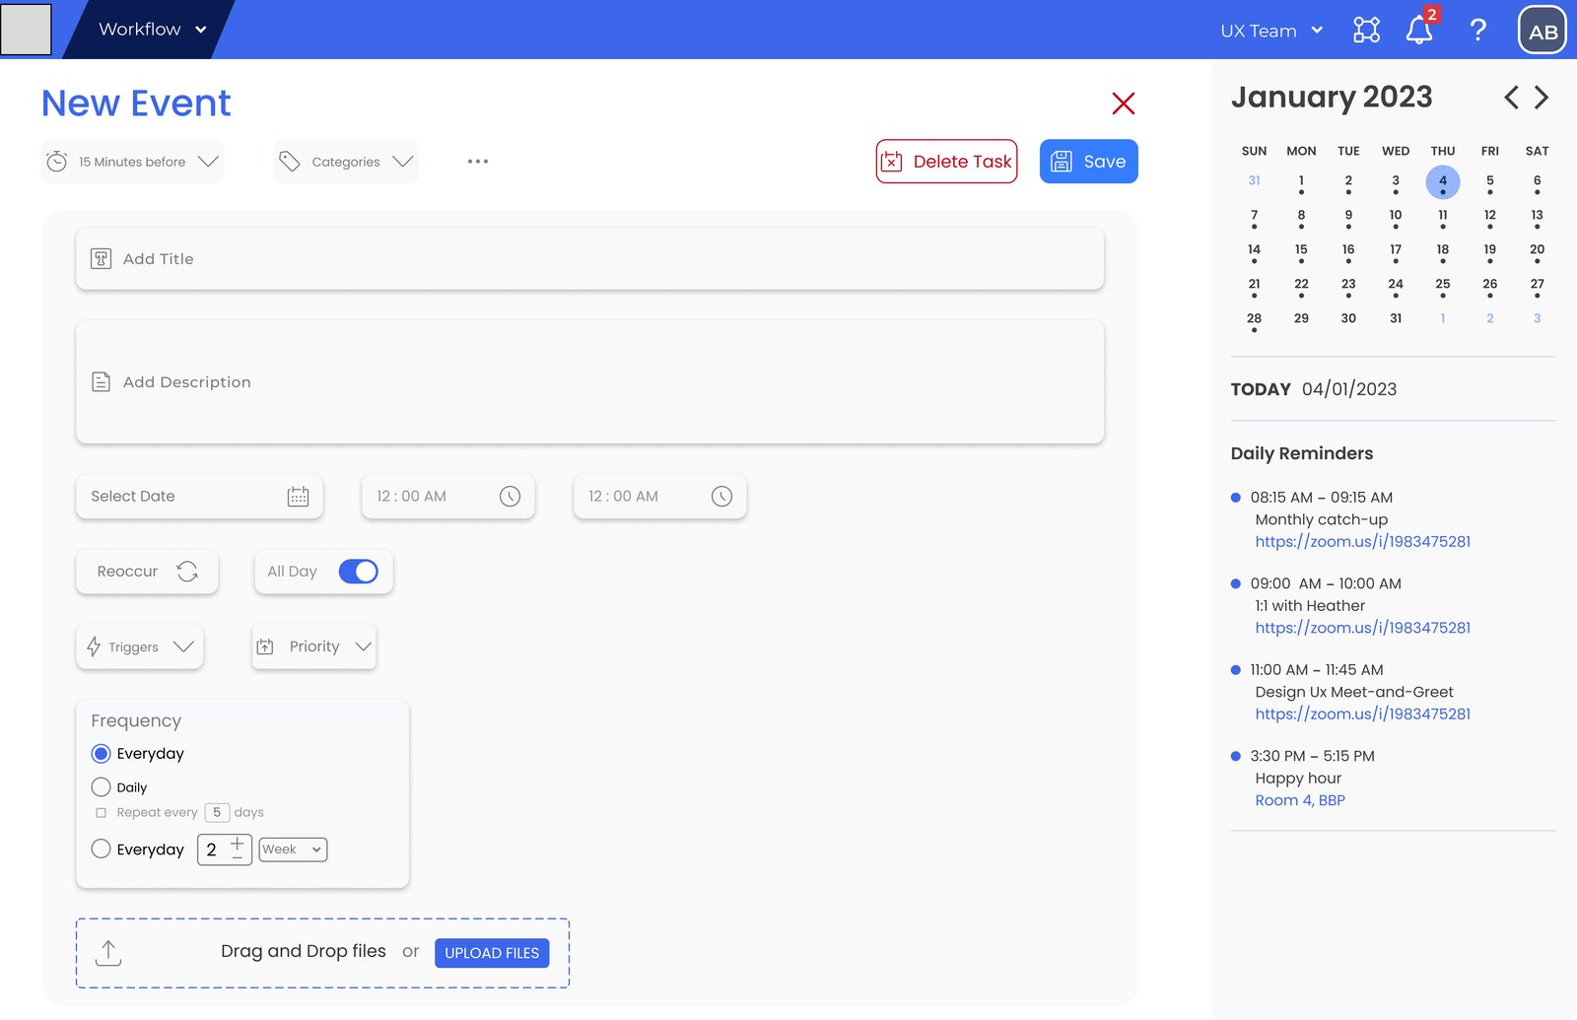
Task: Click the upload arrow icon in drop zone
Action: (108, 953)
